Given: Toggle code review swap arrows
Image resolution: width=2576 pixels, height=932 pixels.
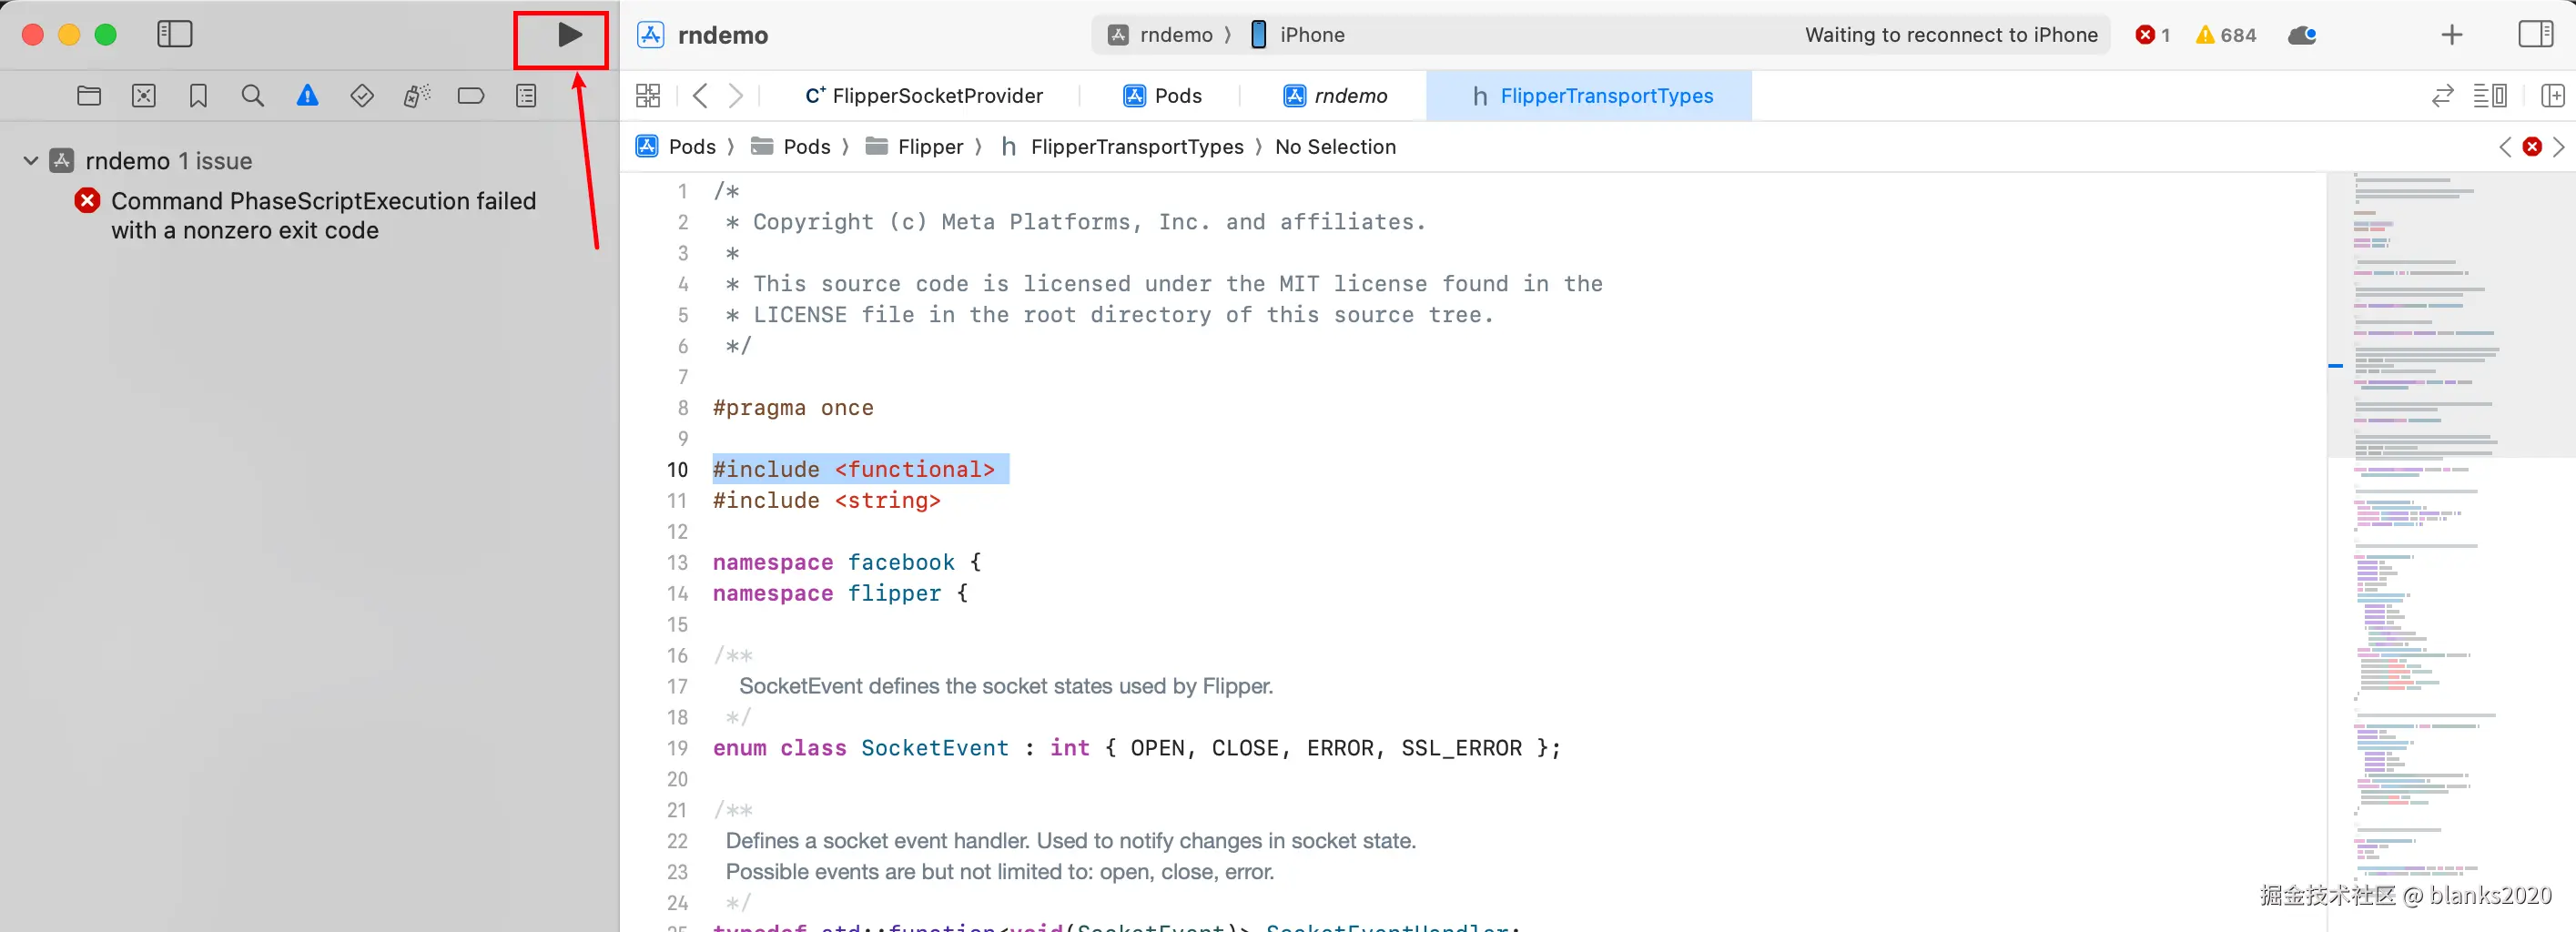Looking at the screenshot, I should tap(2442, 96).
